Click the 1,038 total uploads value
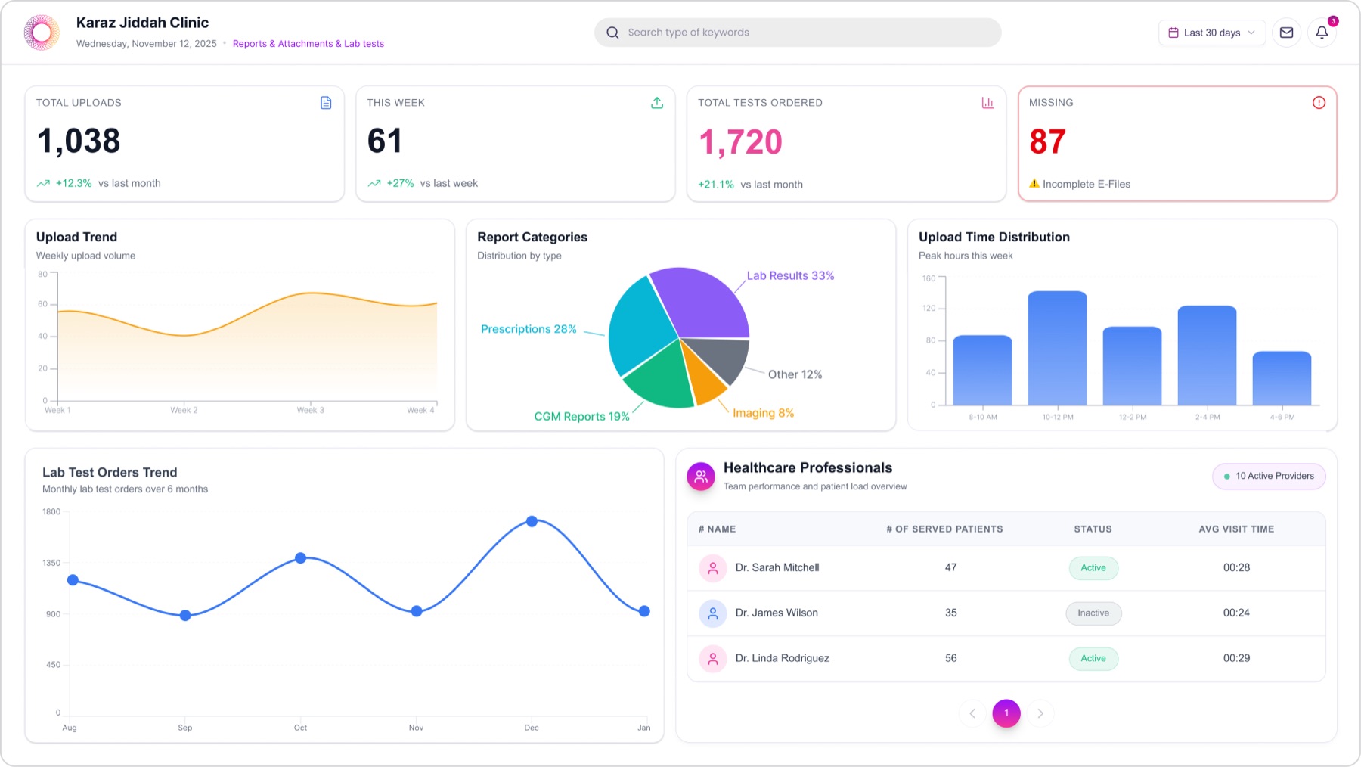 click(x=79, y=141)
